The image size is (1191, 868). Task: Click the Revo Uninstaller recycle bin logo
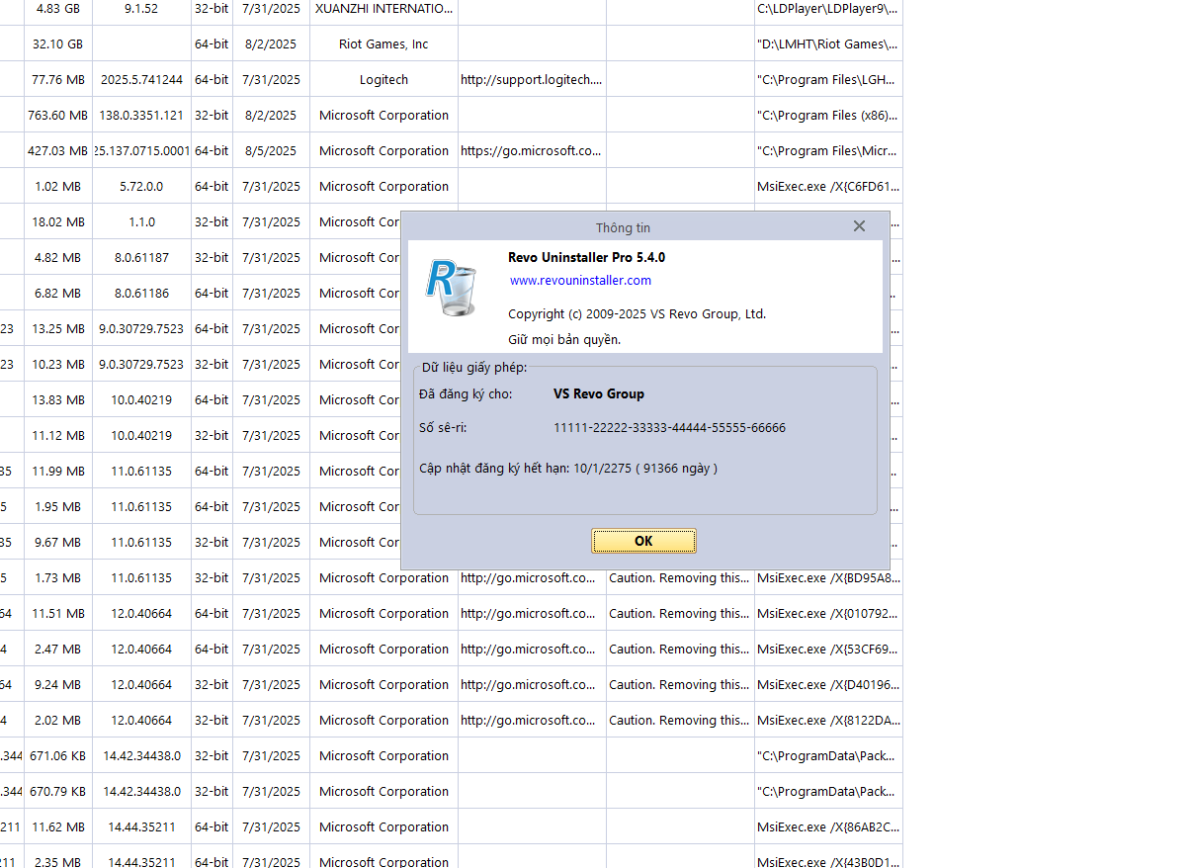pyautogui.click(x=451, y=288)
